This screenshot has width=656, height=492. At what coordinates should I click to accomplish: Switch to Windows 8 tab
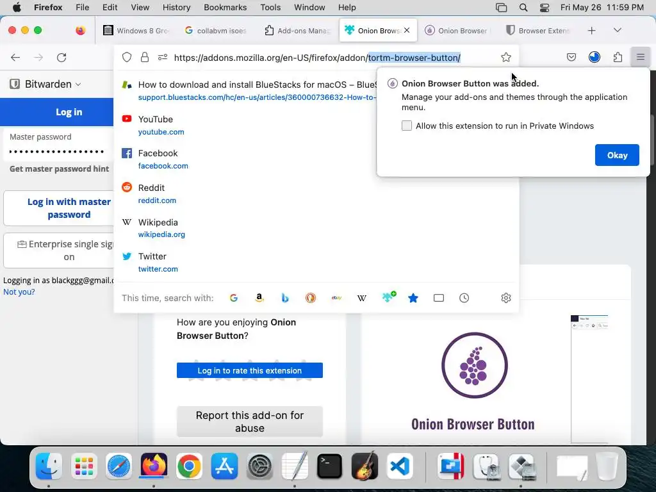[x=136, y=31]
